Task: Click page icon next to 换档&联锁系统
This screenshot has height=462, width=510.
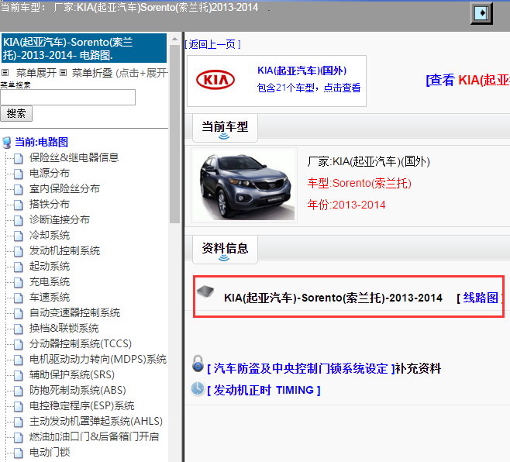Action: (19, 329)
